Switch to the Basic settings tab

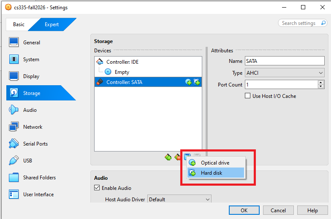coord(19,24)
